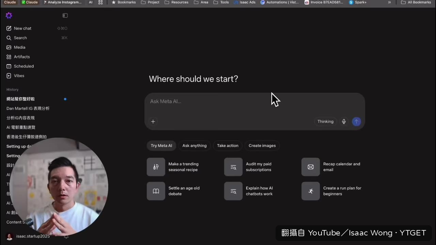Screen dimensions: 436x245
Task: Select the Create images tab
Action: 262,146
